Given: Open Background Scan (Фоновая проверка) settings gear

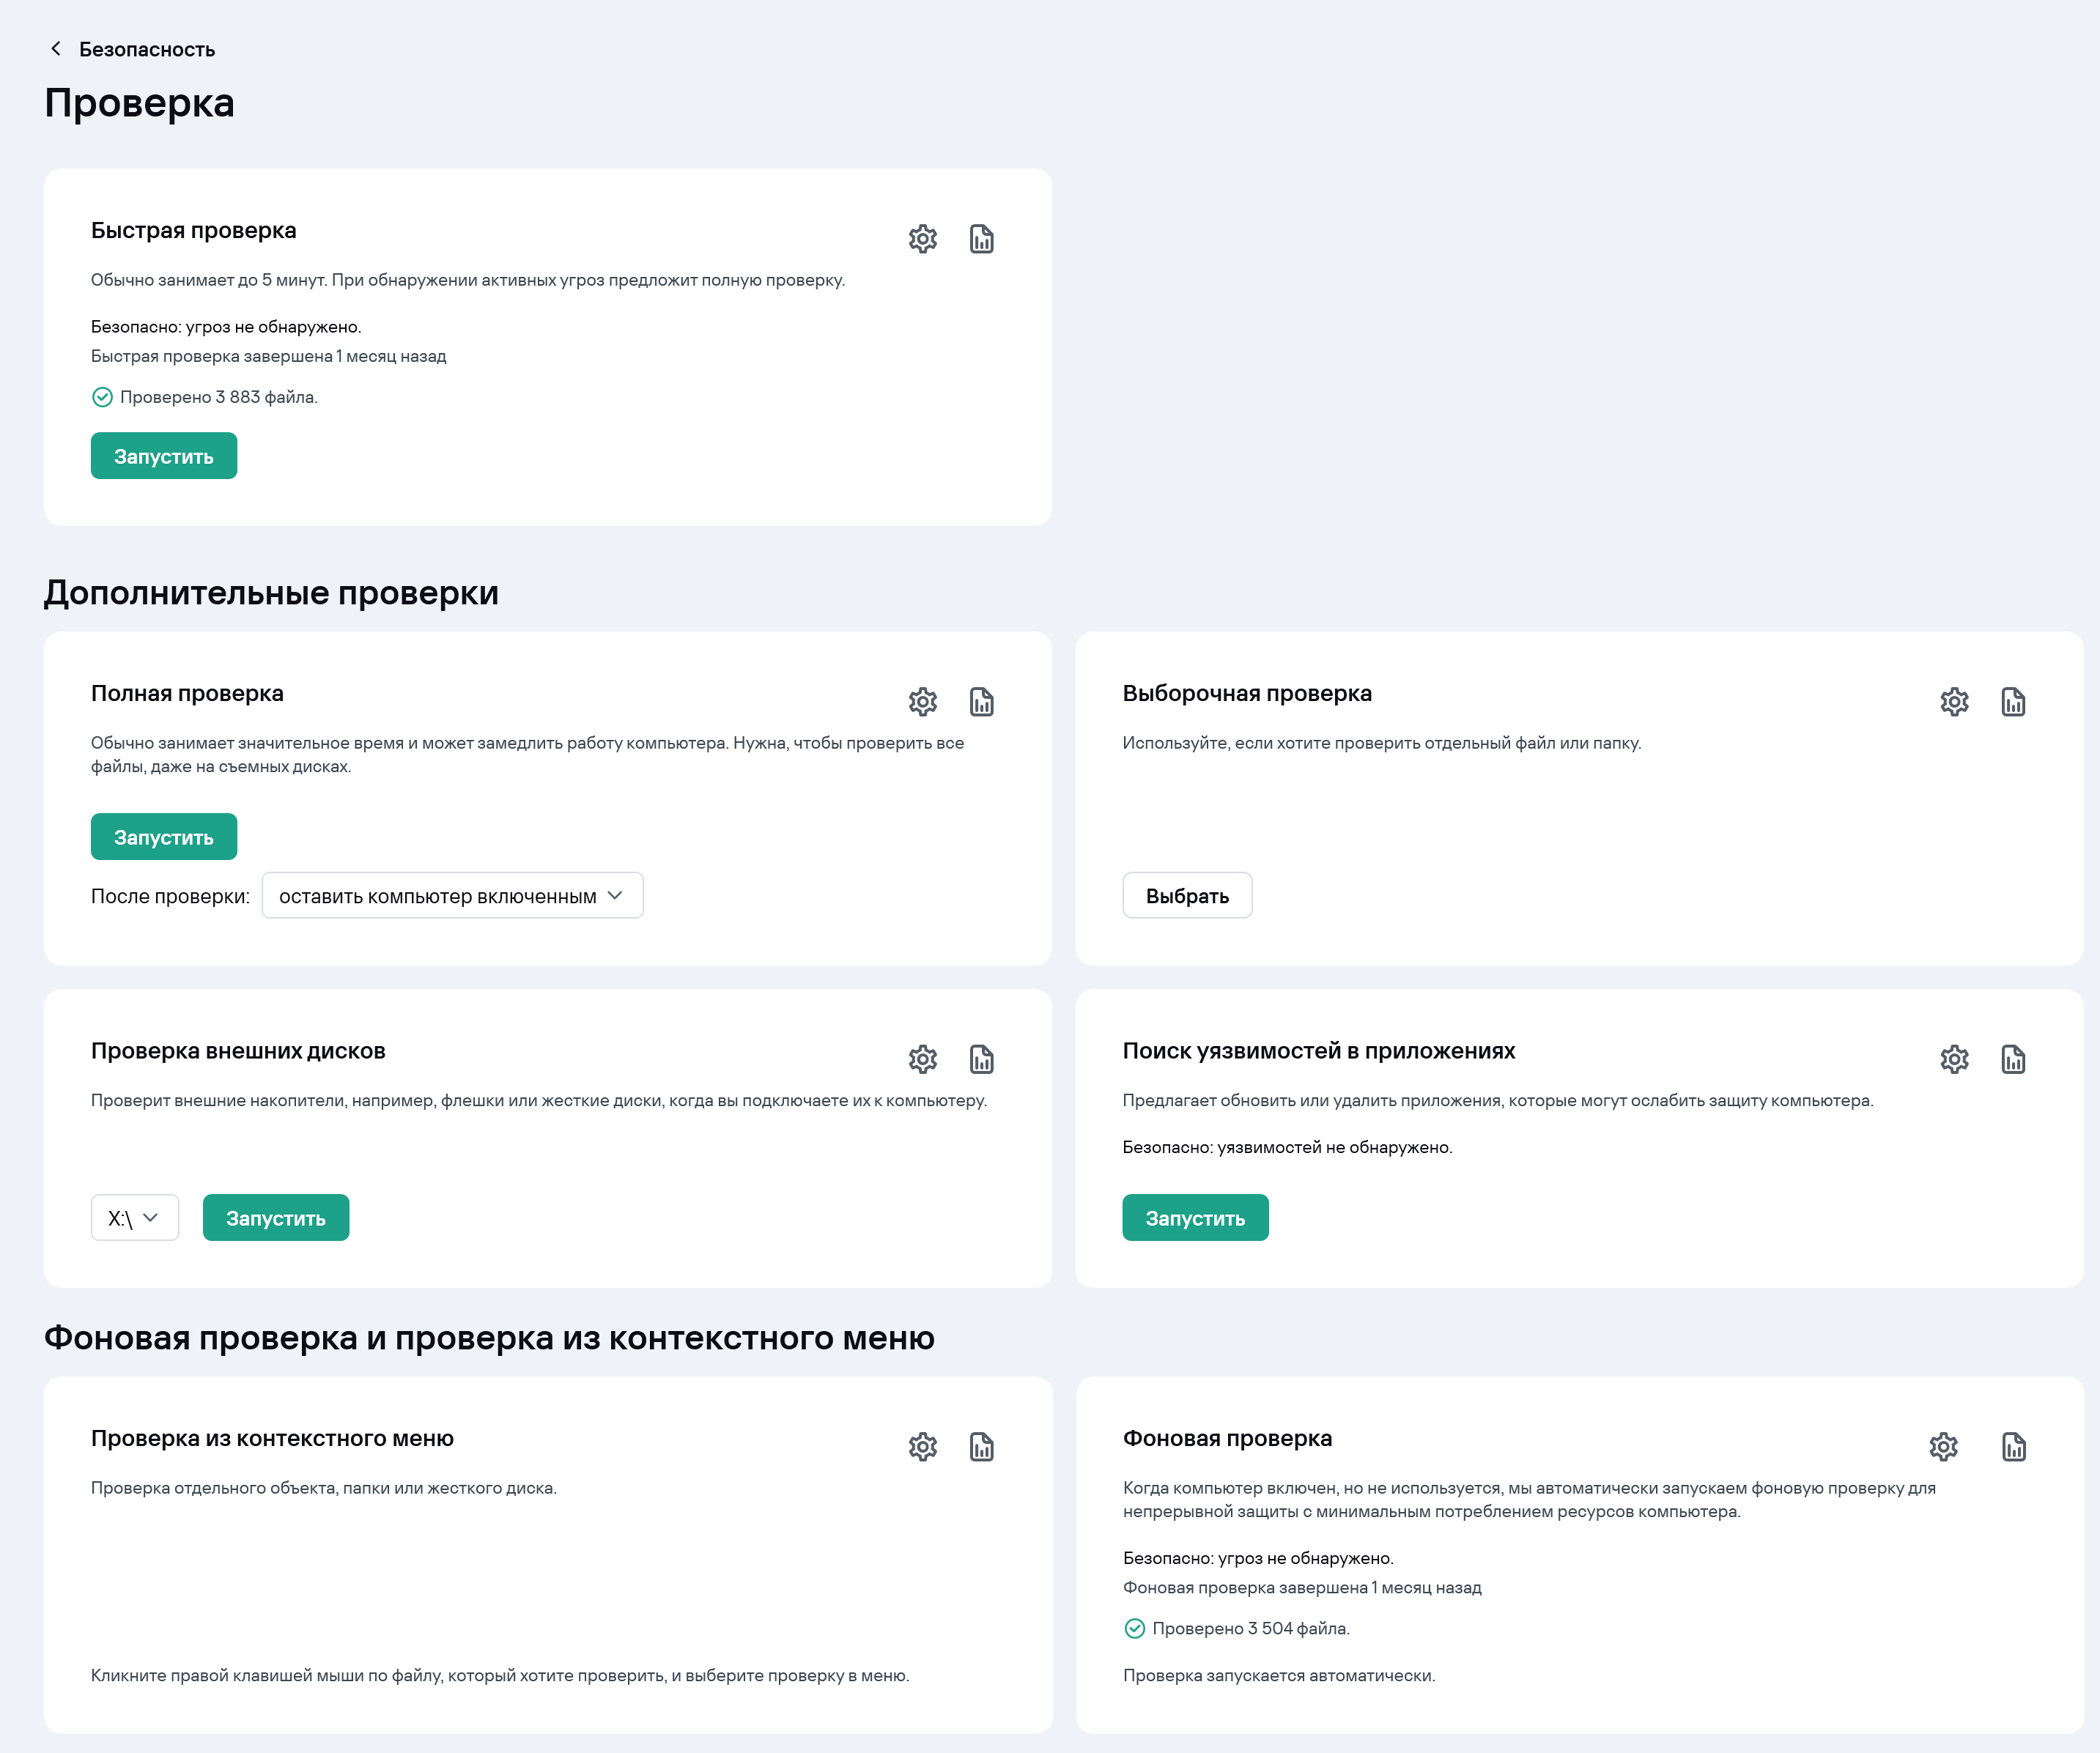Looking at the screenshot, I should pos(1943,1447).
